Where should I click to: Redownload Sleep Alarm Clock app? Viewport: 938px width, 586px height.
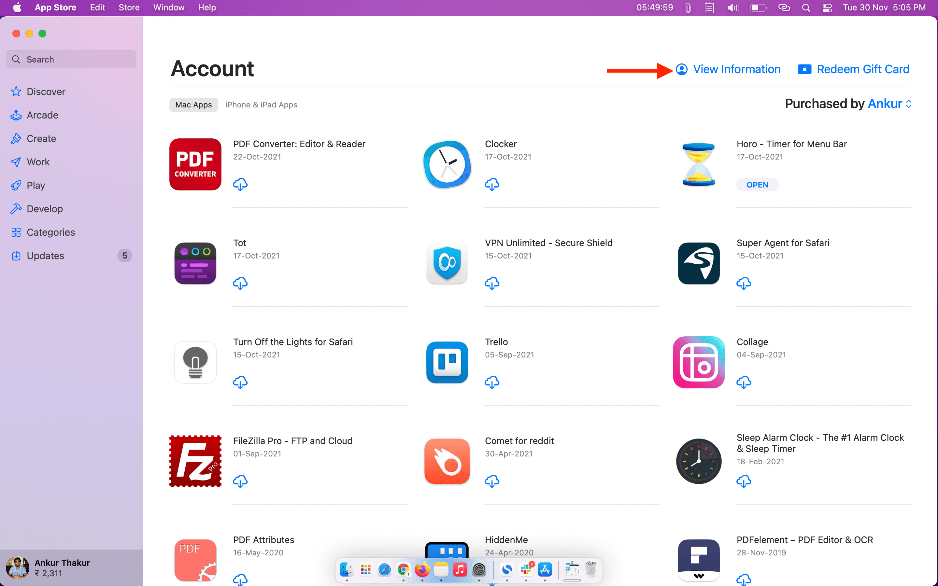(744, 481)
